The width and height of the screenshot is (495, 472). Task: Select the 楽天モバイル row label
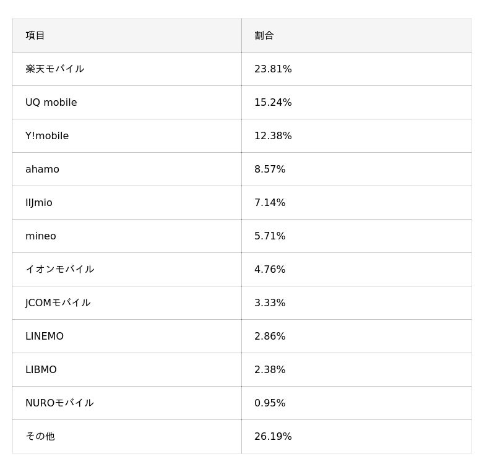coord(54,69)
